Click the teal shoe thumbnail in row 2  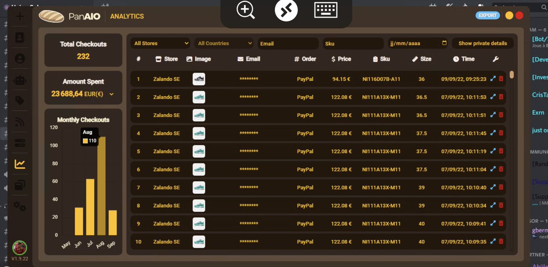(199, 97)
